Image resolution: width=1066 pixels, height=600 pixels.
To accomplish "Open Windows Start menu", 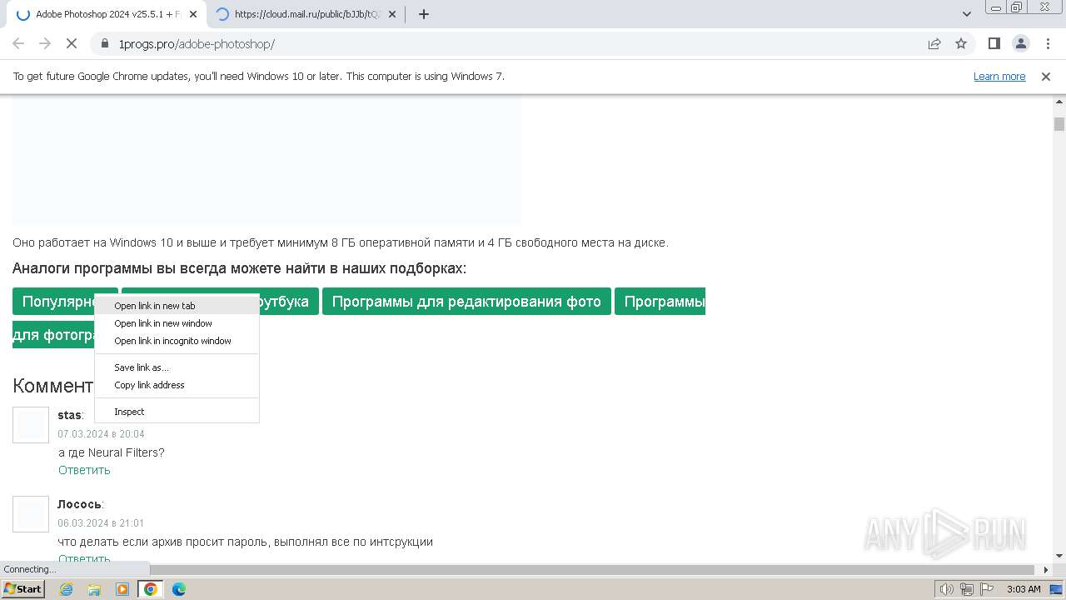I will point(23,589).
